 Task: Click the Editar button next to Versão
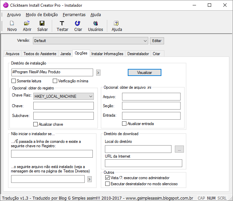click(157, 41)
